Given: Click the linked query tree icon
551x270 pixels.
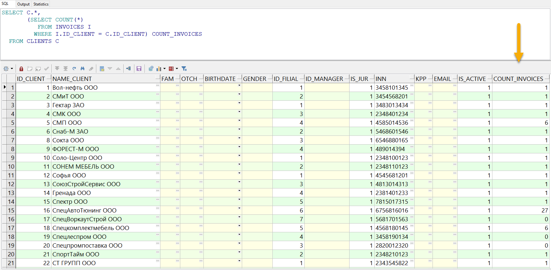Looking at the screenshot, I should click(129, 69).
